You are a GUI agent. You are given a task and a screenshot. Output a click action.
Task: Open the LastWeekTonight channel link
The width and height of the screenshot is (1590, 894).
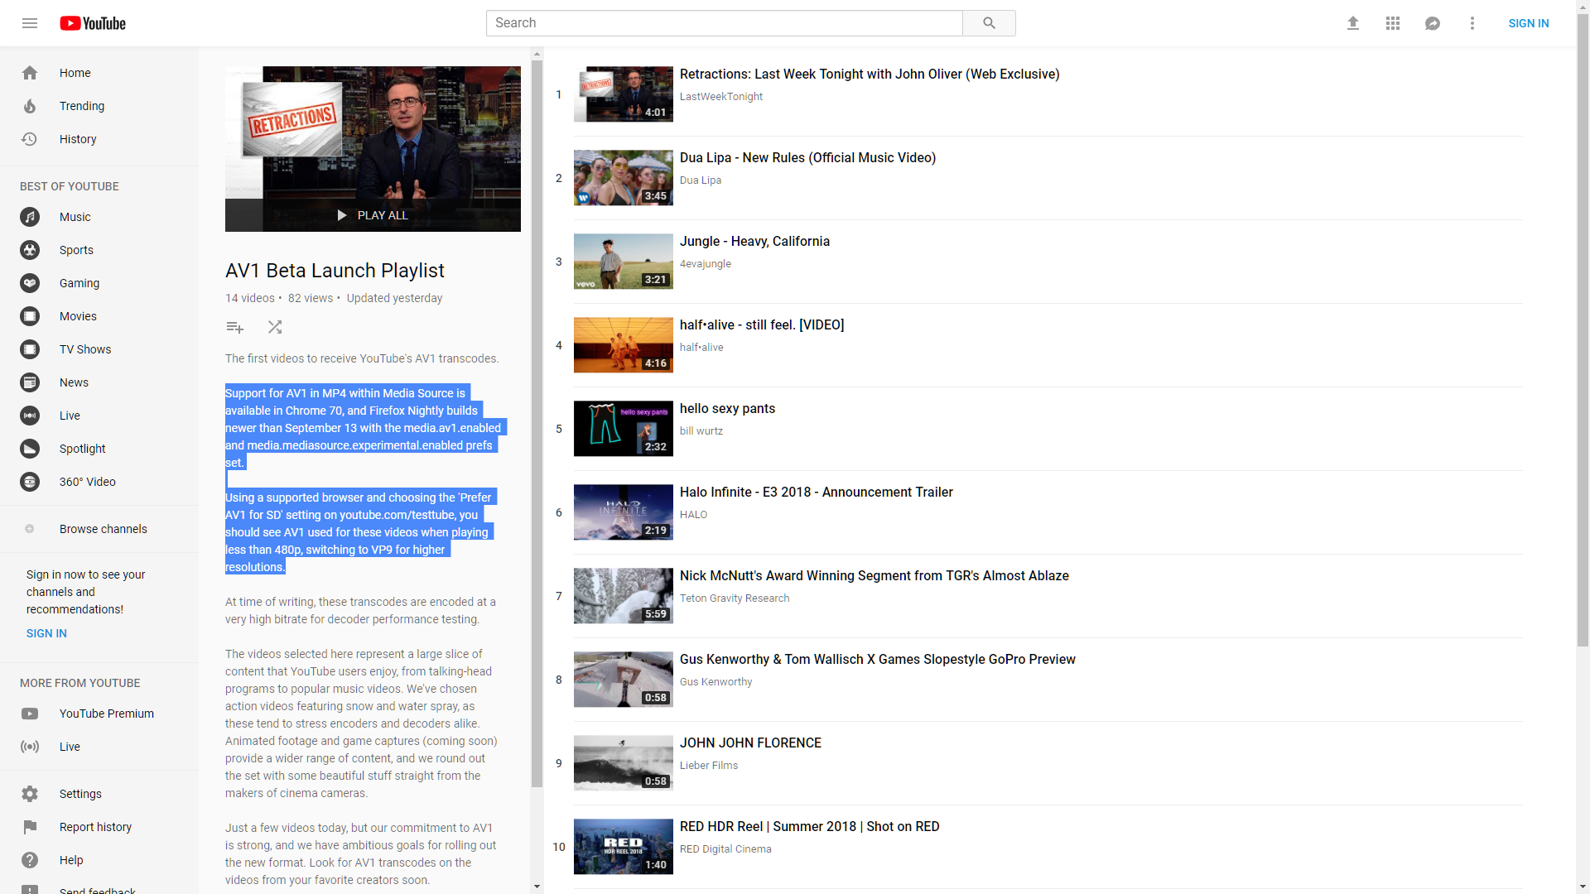coord(721,97)
